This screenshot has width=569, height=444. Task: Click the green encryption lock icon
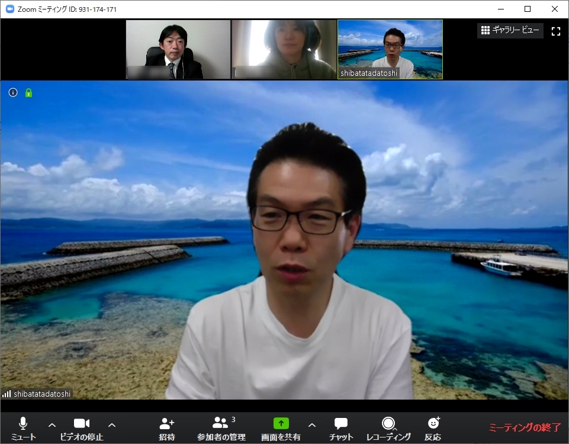coord(28,92)
